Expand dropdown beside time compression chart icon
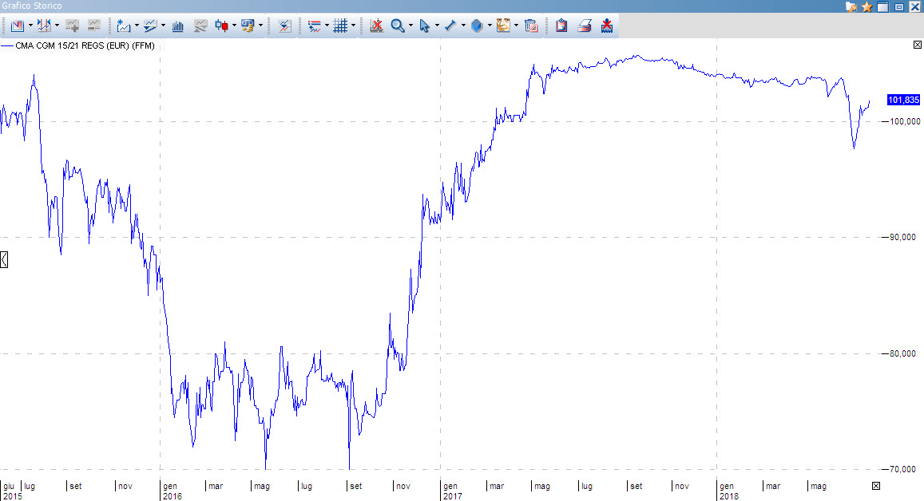924x501 pixels. pyautogui.click(x=58, y=26)
